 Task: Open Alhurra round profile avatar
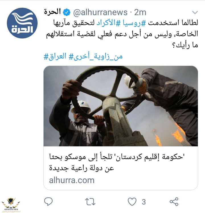pyautogui.click(x=22, y=23)
